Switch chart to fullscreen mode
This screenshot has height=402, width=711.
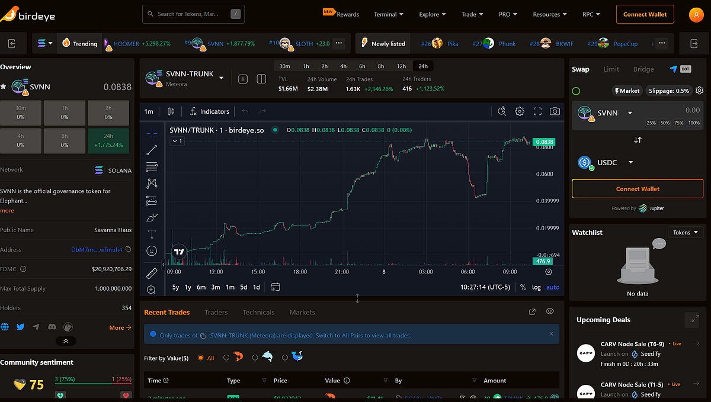tap(537, 111)
